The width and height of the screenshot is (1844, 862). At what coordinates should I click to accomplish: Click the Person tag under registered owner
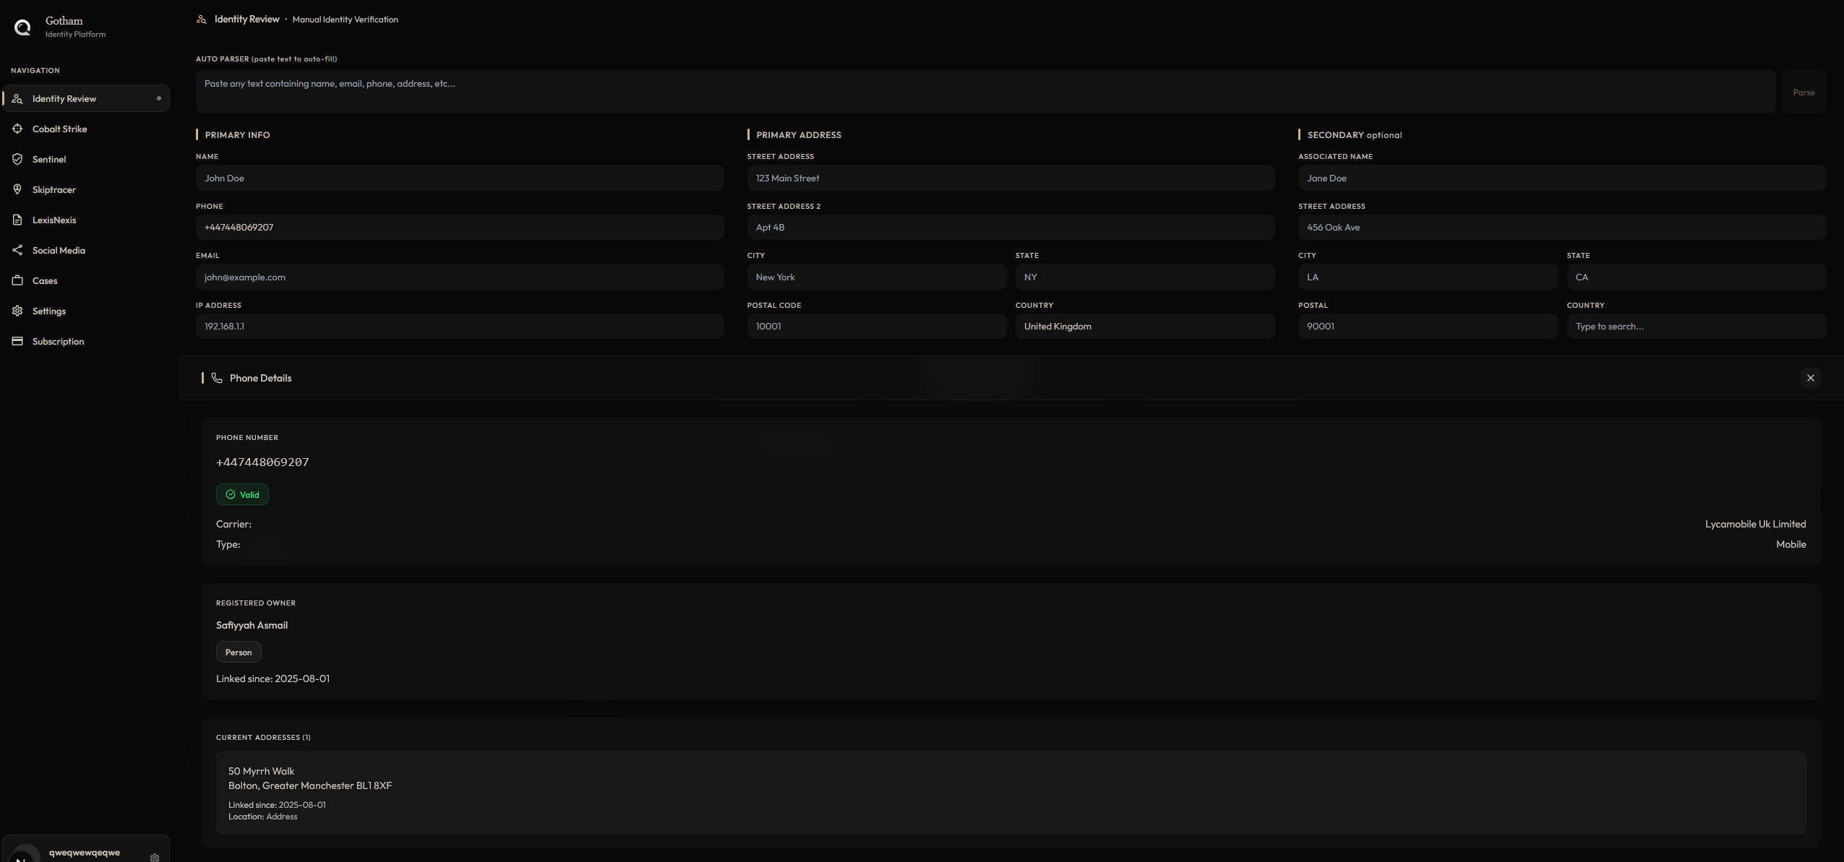tap(239, 652)
